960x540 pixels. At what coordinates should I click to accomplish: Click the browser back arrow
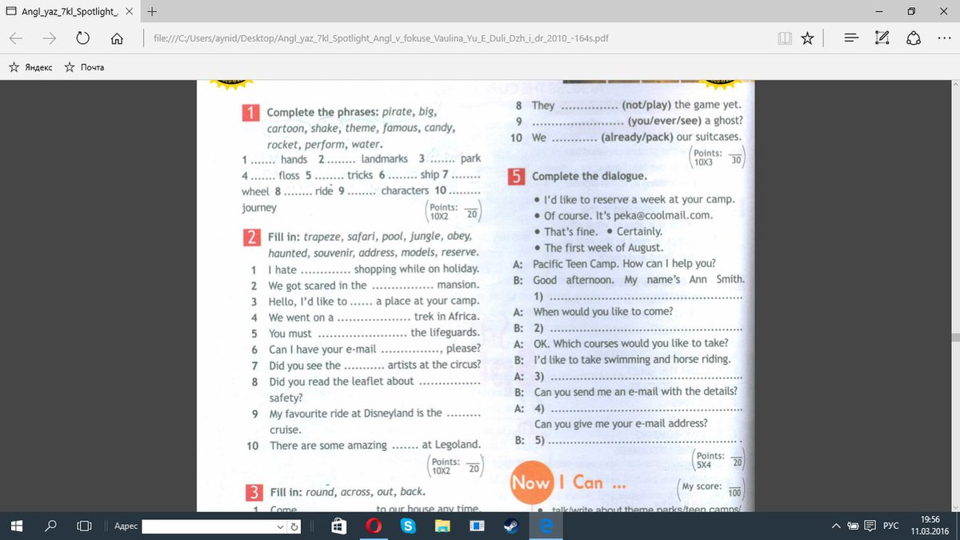coord(17,38)
